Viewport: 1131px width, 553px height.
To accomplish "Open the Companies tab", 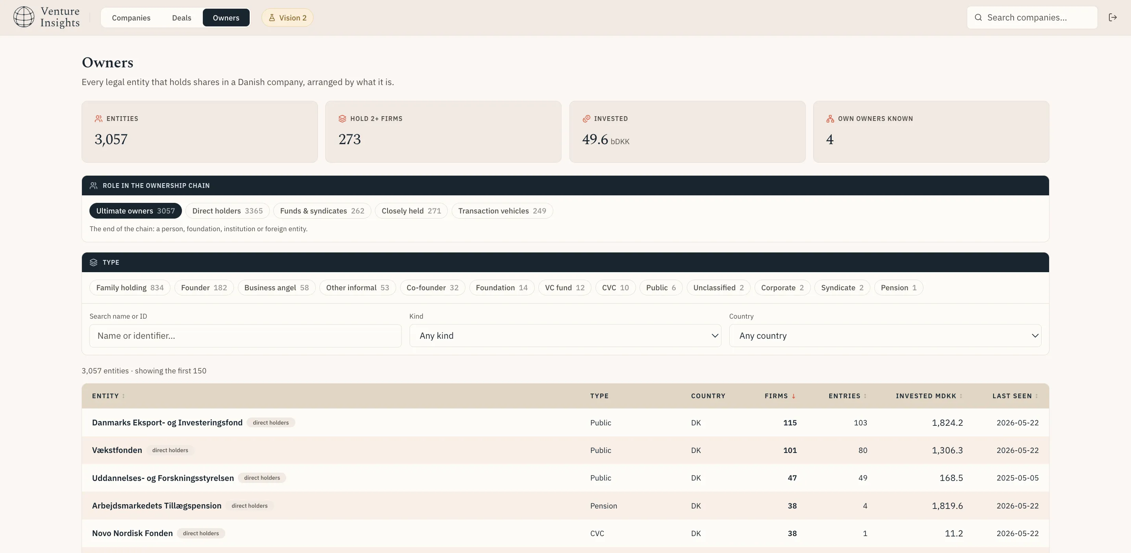I will pyautogui.click(x=131, y=18).
